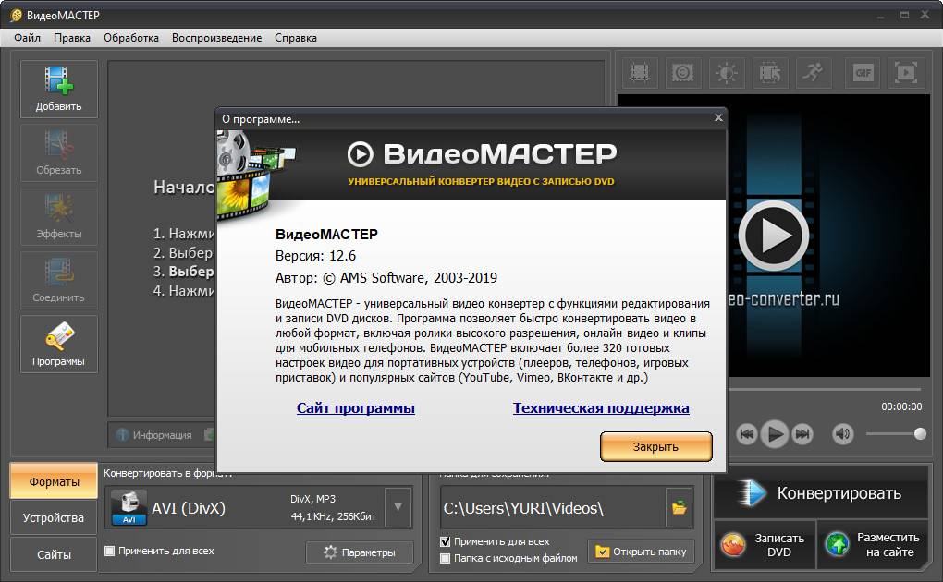Click the Параметры settings button
Image resolution: width=943 pixels, height=582 pixels.
pos(360,552)
